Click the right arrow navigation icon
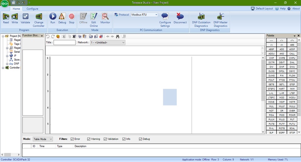 113,36
